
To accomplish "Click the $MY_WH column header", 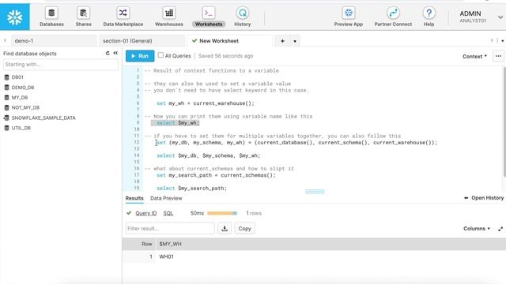I will coord(170,244).
